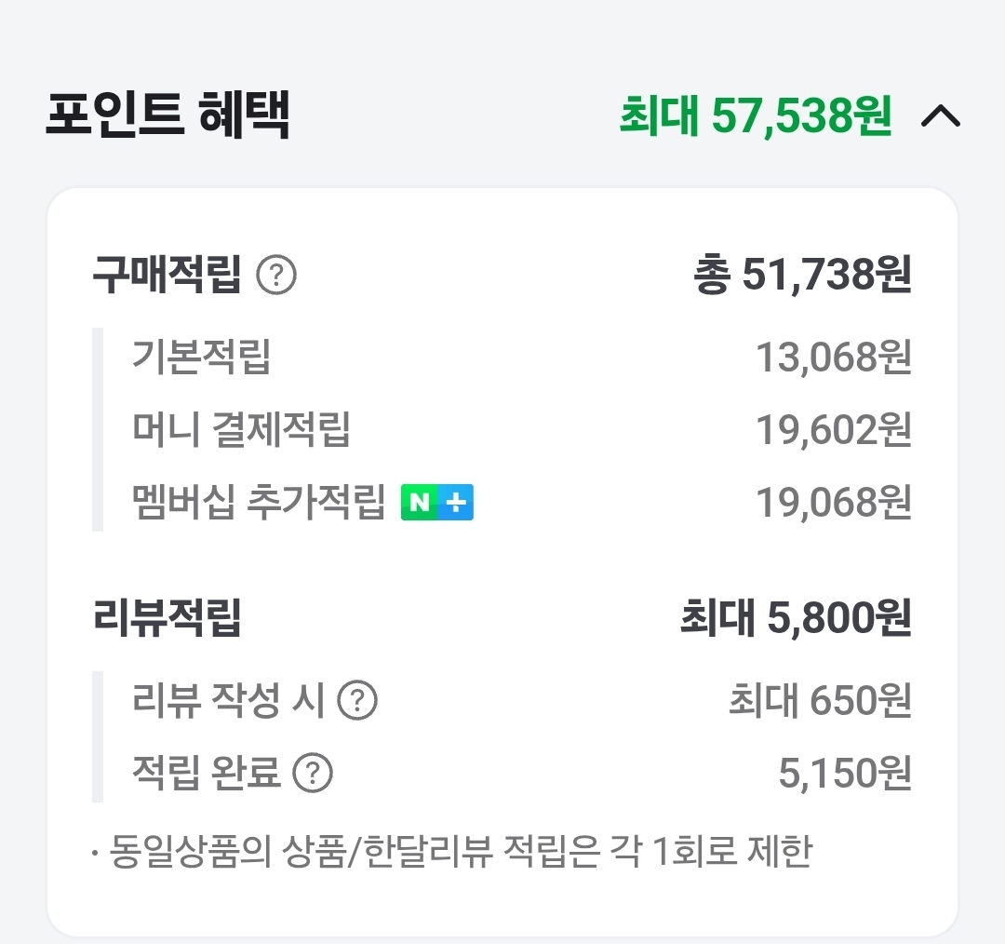1005x944 pixels.
Task: Click the 멤버십 추가적립 label
Action: (x=259, y=503)
